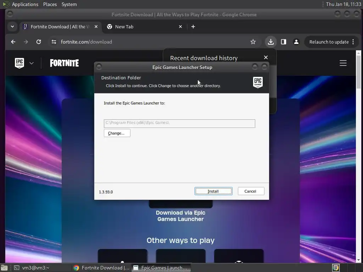Click the Fortnite logo on the page
The image size is (363, 272).
click(65, 63)
